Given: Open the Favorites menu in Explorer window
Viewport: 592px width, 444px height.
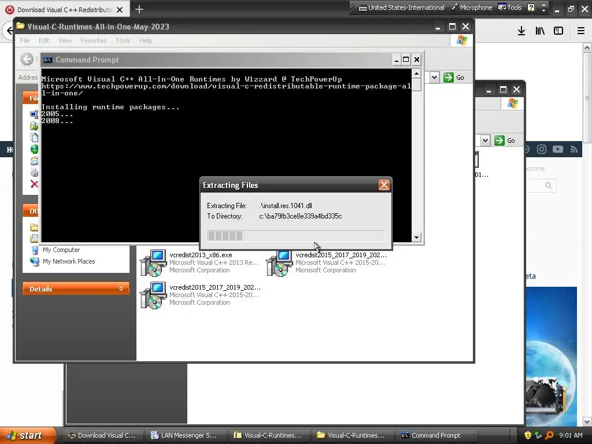Looking at the screenshot, I should (93, 40).
